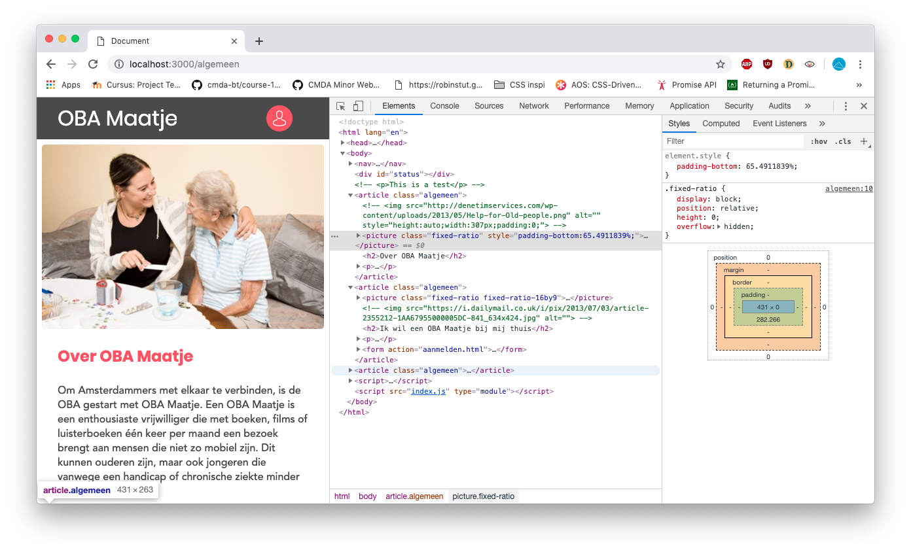Select the h2 Over OBA Maatje line
The height and width of the screenshot is (552, 911).
(x=414, y=256)
